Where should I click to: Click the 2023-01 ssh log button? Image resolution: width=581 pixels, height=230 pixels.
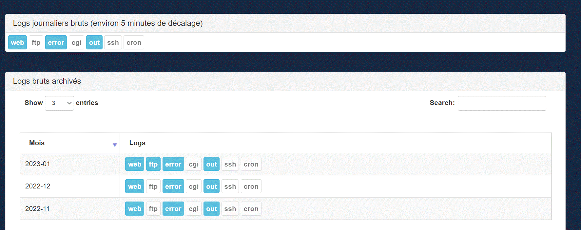tap(230, 164)
